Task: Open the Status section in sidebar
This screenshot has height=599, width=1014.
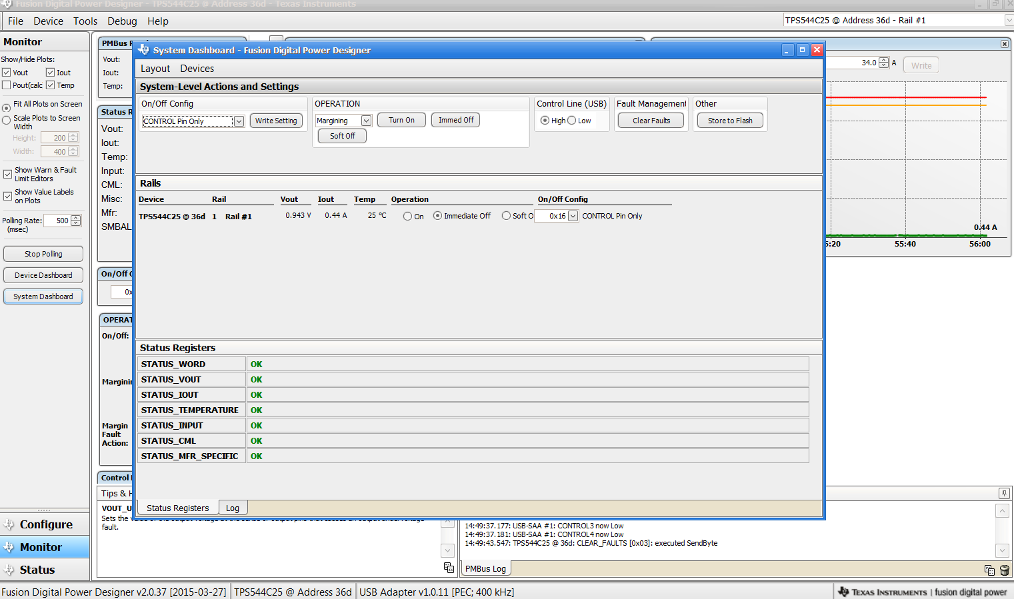Action: (37, 570)
